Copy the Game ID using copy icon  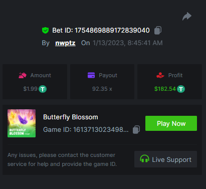tap(136, 130)
